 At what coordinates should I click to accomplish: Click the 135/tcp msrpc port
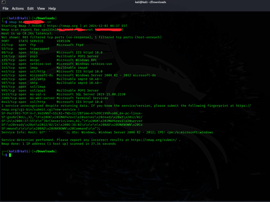(8, 60)
